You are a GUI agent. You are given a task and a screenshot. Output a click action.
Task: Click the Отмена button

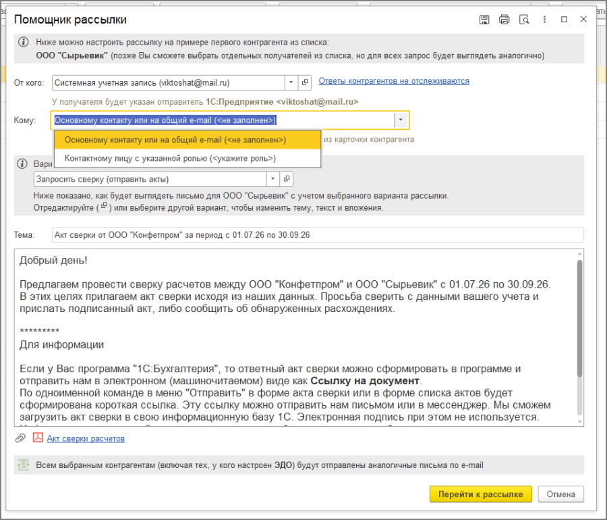pyautogui.click(x=560, y=494)
